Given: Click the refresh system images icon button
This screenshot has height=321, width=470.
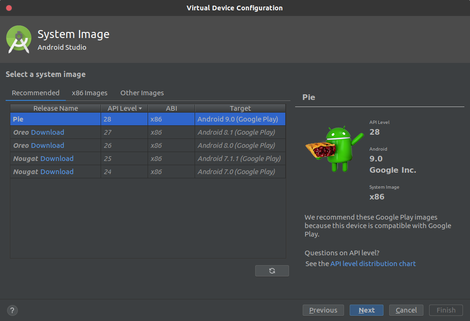Looking at the screenshot, I should pos(272,271).
